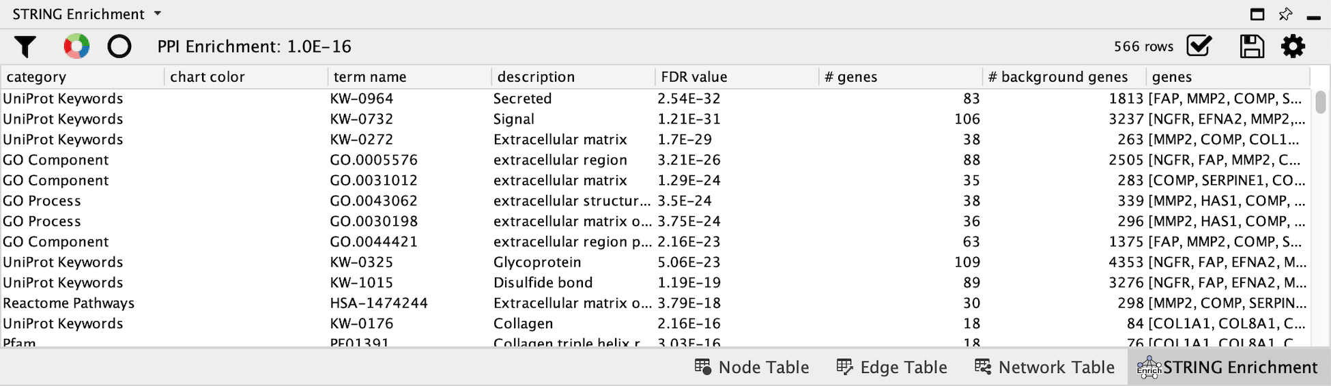Click the reset charts black circle icon

(119, 46)
